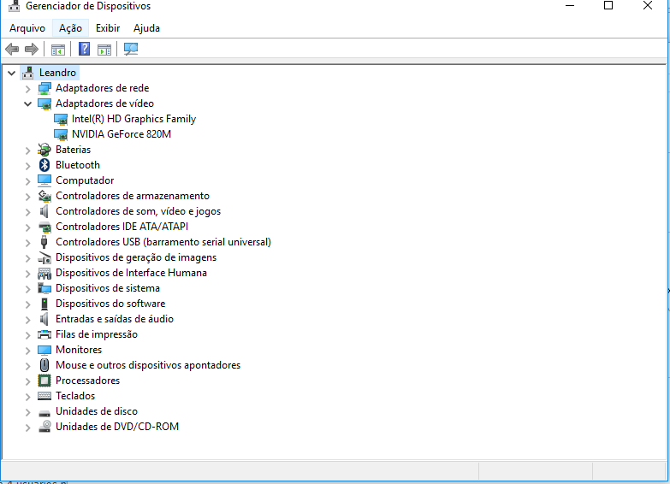Expand the Adaptadores de rede category

27,88
